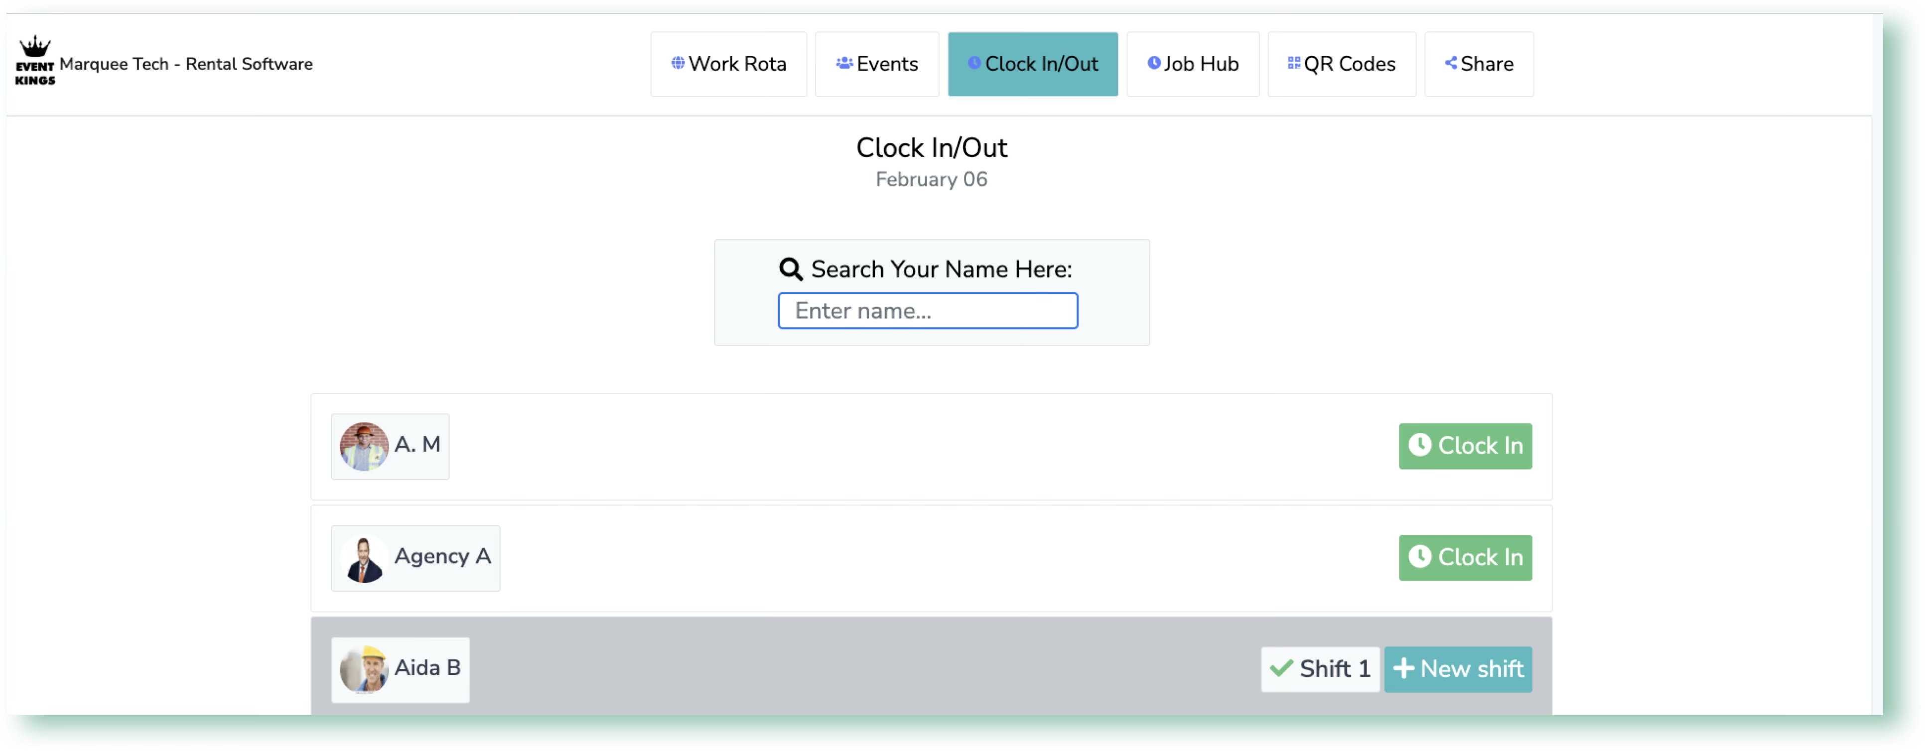Focus the Enter name search field
1925x751 pixels.
pyautogui.click(x=928, y=311)
